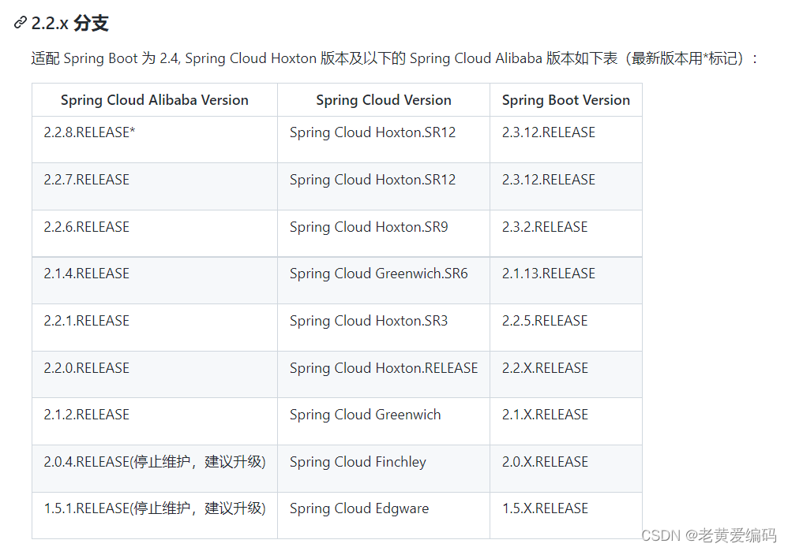Screen dimensions: 788x551
Task: Click the Spring Cloud Finchley cell
Action: (x=384, y=468)
